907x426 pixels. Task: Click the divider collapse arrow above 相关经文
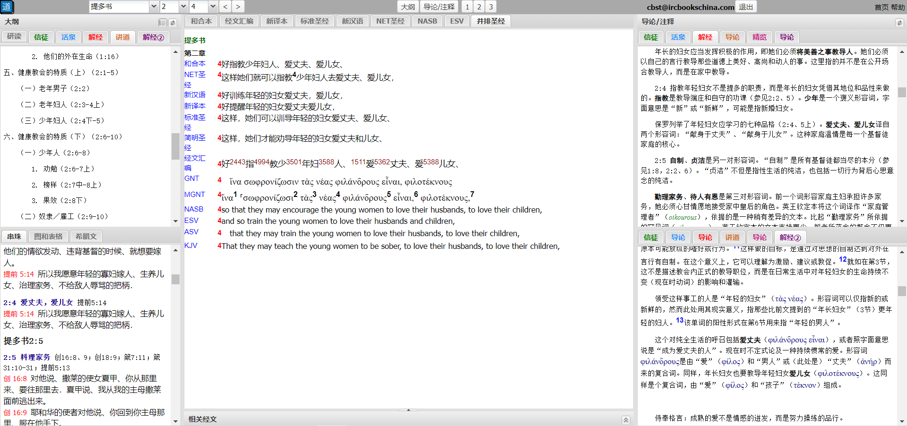[408, 410]
